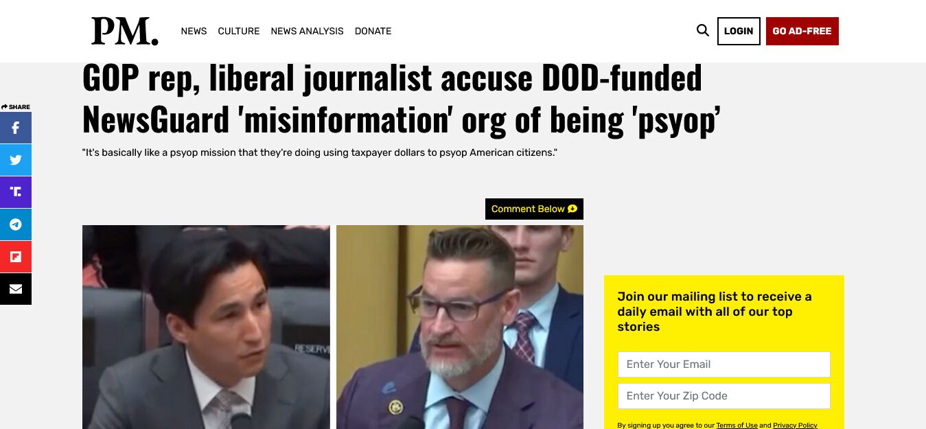The image size is (926, 429).
Task: Open the CULTURE menu item
Action: click(x=239, y=31)
